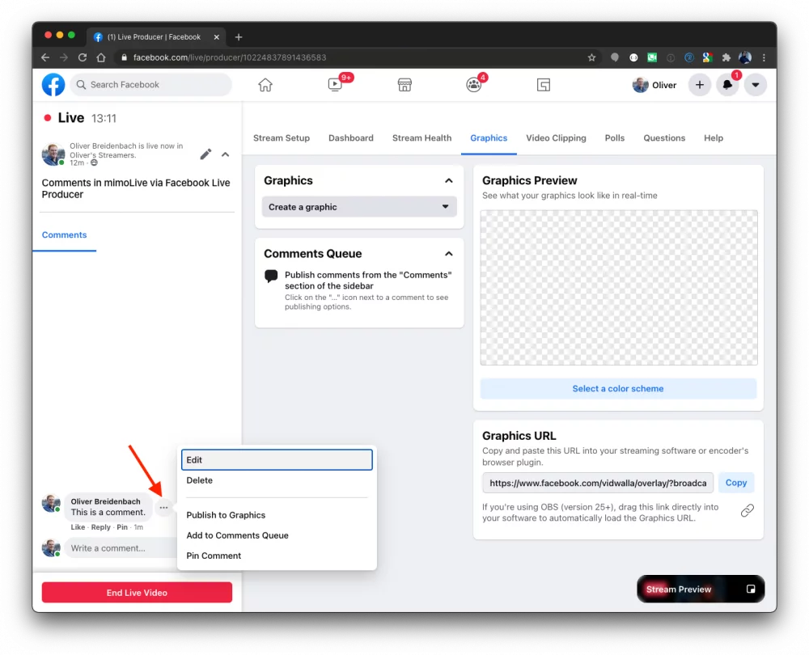Expand the Stream Preview pop-out icon

[751, 589]
